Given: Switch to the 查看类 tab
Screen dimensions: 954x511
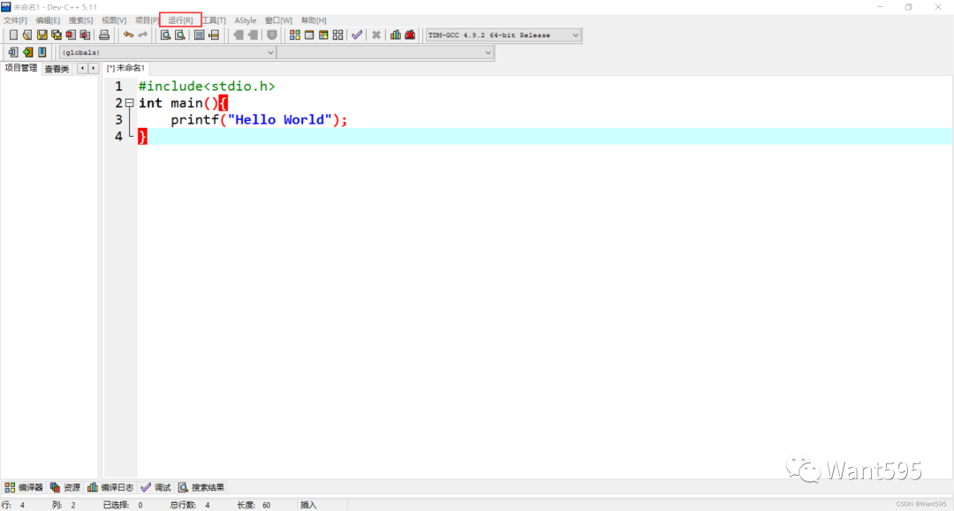Looking at the screenshot, I should tap(57, 69).
